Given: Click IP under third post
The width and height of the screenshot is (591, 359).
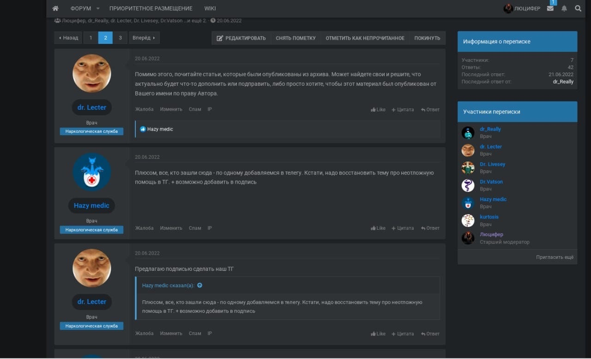Looking at the screenshot, I should click(x=210, y=333).
